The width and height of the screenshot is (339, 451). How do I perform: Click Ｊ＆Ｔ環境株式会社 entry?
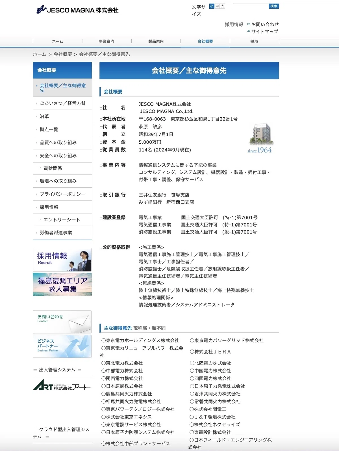pyautogui.click(x=212, y=417)
